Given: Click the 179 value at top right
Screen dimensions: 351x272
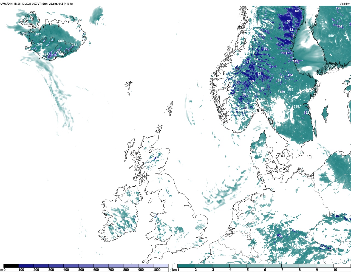Looking at the screenshot, I should pyautogui.click(x=339, y=8).
